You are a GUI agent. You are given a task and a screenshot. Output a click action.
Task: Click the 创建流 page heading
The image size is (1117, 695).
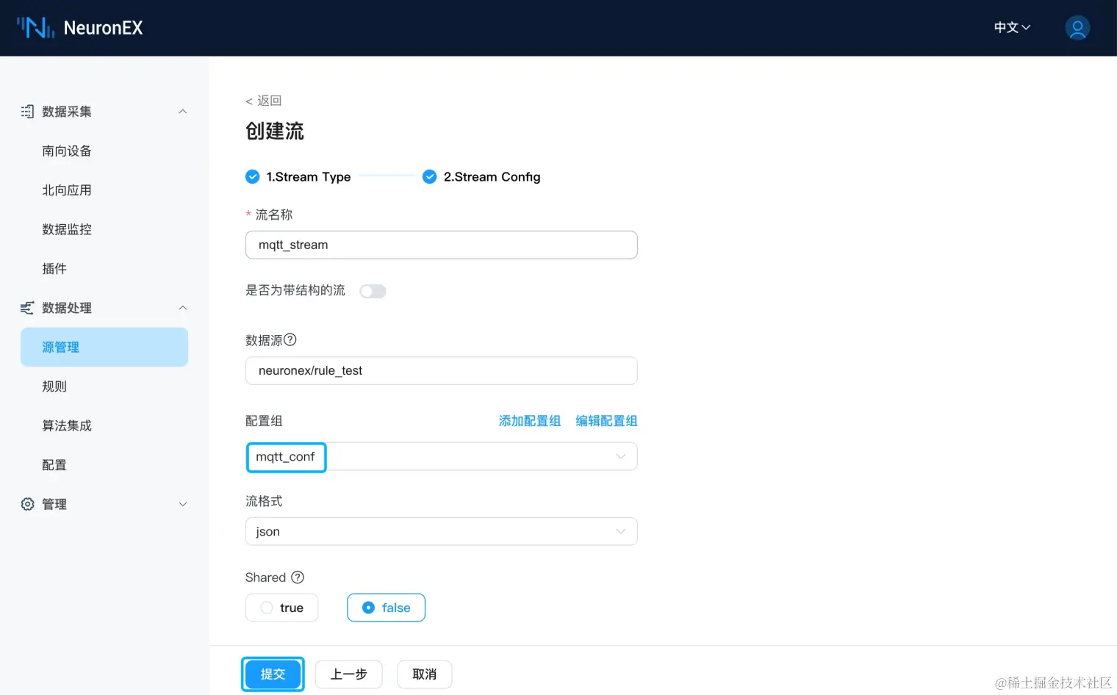click(274, 132)
